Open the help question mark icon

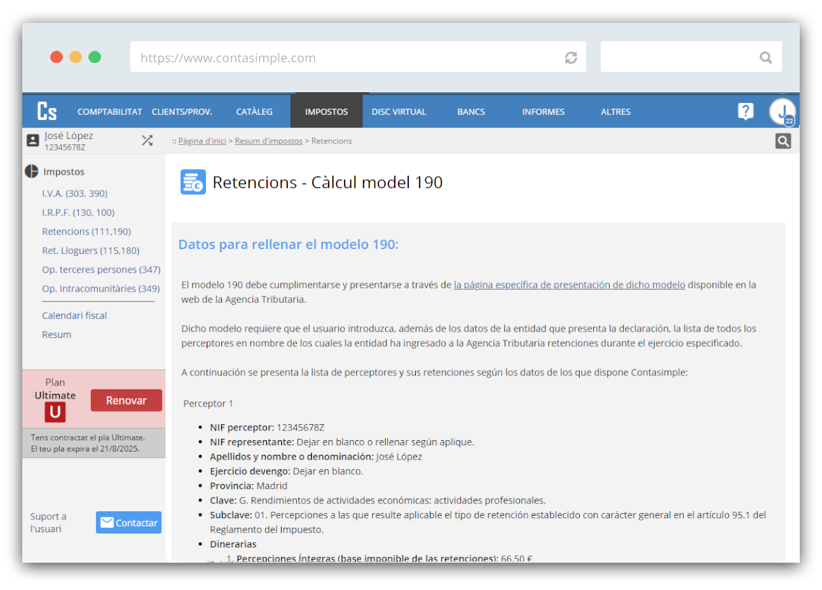(745, 111)
